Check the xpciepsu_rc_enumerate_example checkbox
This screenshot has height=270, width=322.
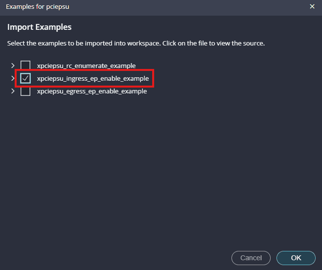coord(25,65)
